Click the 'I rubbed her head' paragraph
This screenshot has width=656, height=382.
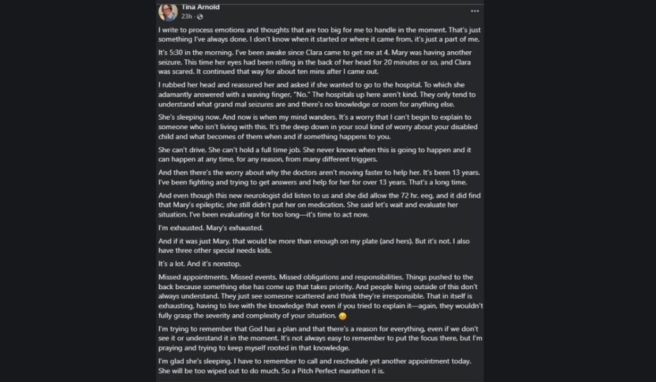click(316, 95)
